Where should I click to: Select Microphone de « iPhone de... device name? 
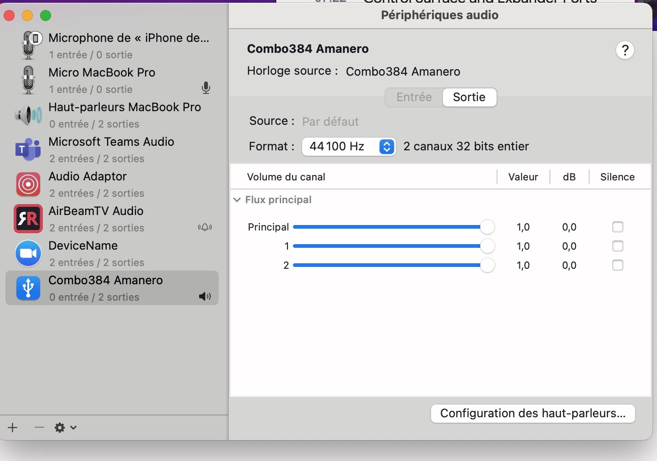[x=129, y=38]
